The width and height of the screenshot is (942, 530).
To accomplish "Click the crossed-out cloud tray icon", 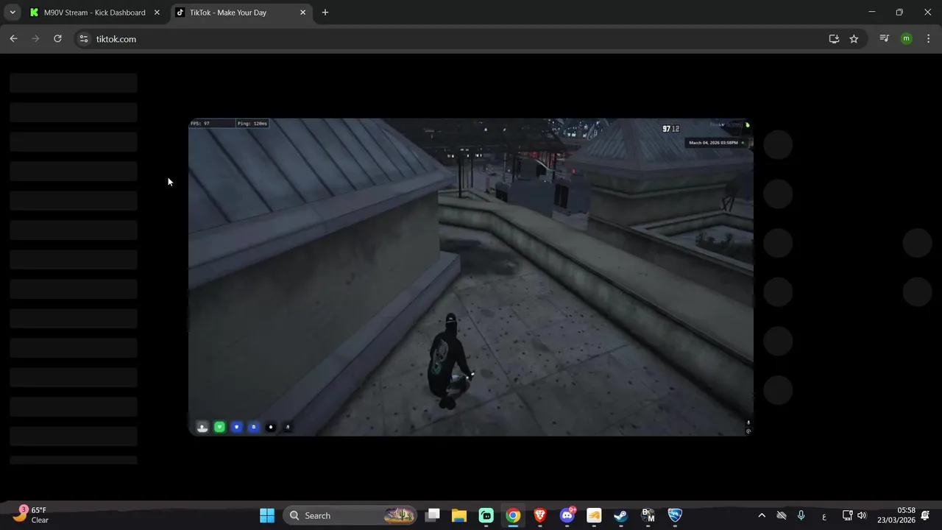I will [x=782, y=515].
